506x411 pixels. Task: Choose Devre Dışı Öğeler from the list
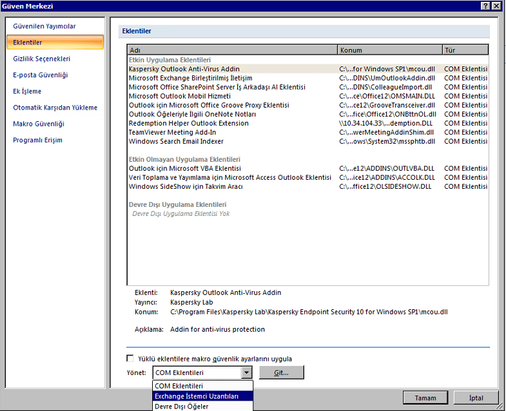[202, 406]
